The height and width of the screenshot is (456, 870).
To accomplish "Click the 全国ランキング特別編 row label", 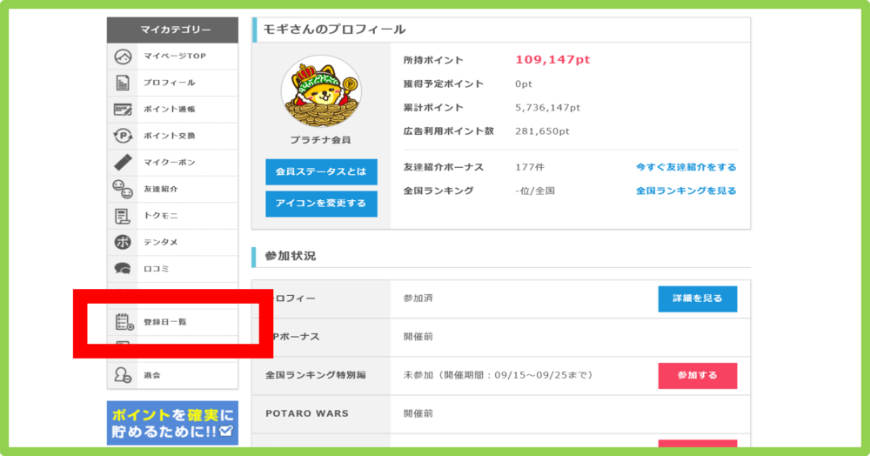I will point(315,376).
